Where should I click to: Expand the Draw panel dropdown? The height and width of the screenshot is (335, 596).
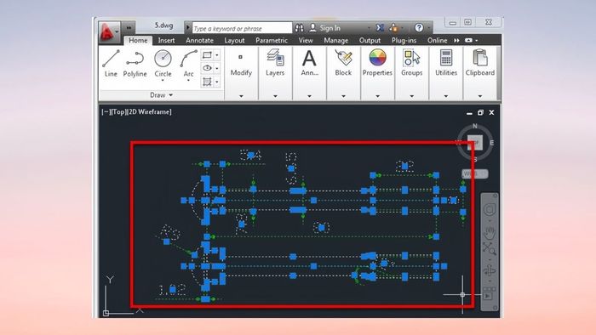[x=170, y=95]
